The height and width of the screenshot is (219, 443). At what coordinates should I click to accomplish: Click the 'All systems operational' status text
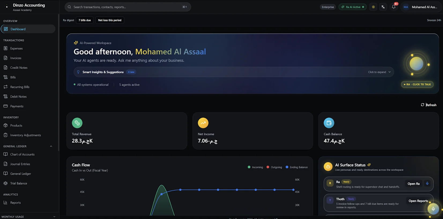point(93,85)
